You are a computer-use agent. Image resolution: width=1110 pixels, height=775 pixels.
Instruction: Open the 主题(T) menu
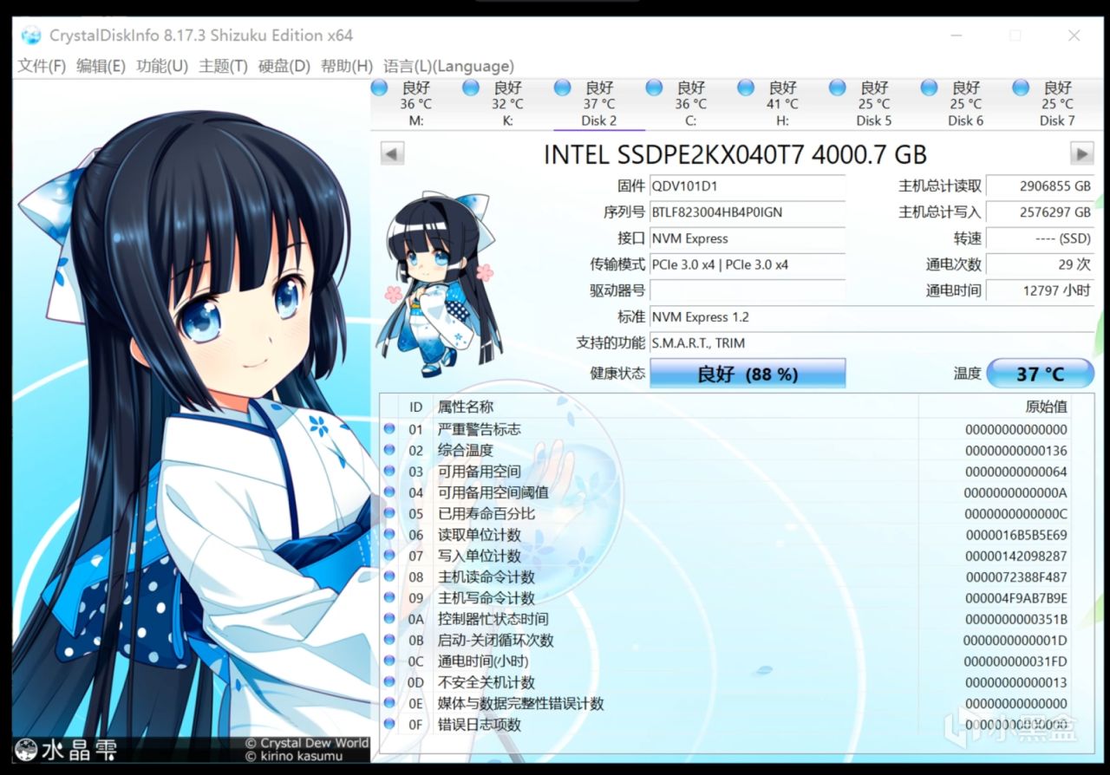click(223, 66)
